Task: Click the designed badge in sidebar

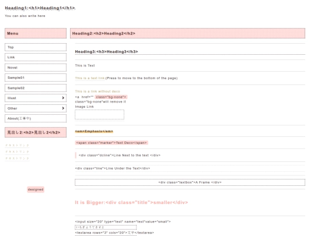Action: [x=36, y=189]
